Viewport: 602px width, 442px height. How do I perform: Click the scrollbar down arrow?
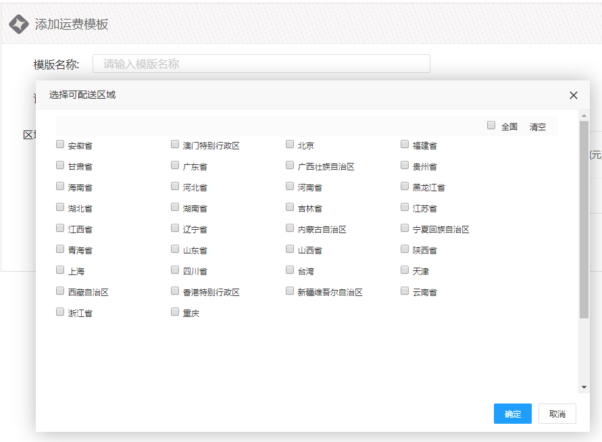click(584, 387)
